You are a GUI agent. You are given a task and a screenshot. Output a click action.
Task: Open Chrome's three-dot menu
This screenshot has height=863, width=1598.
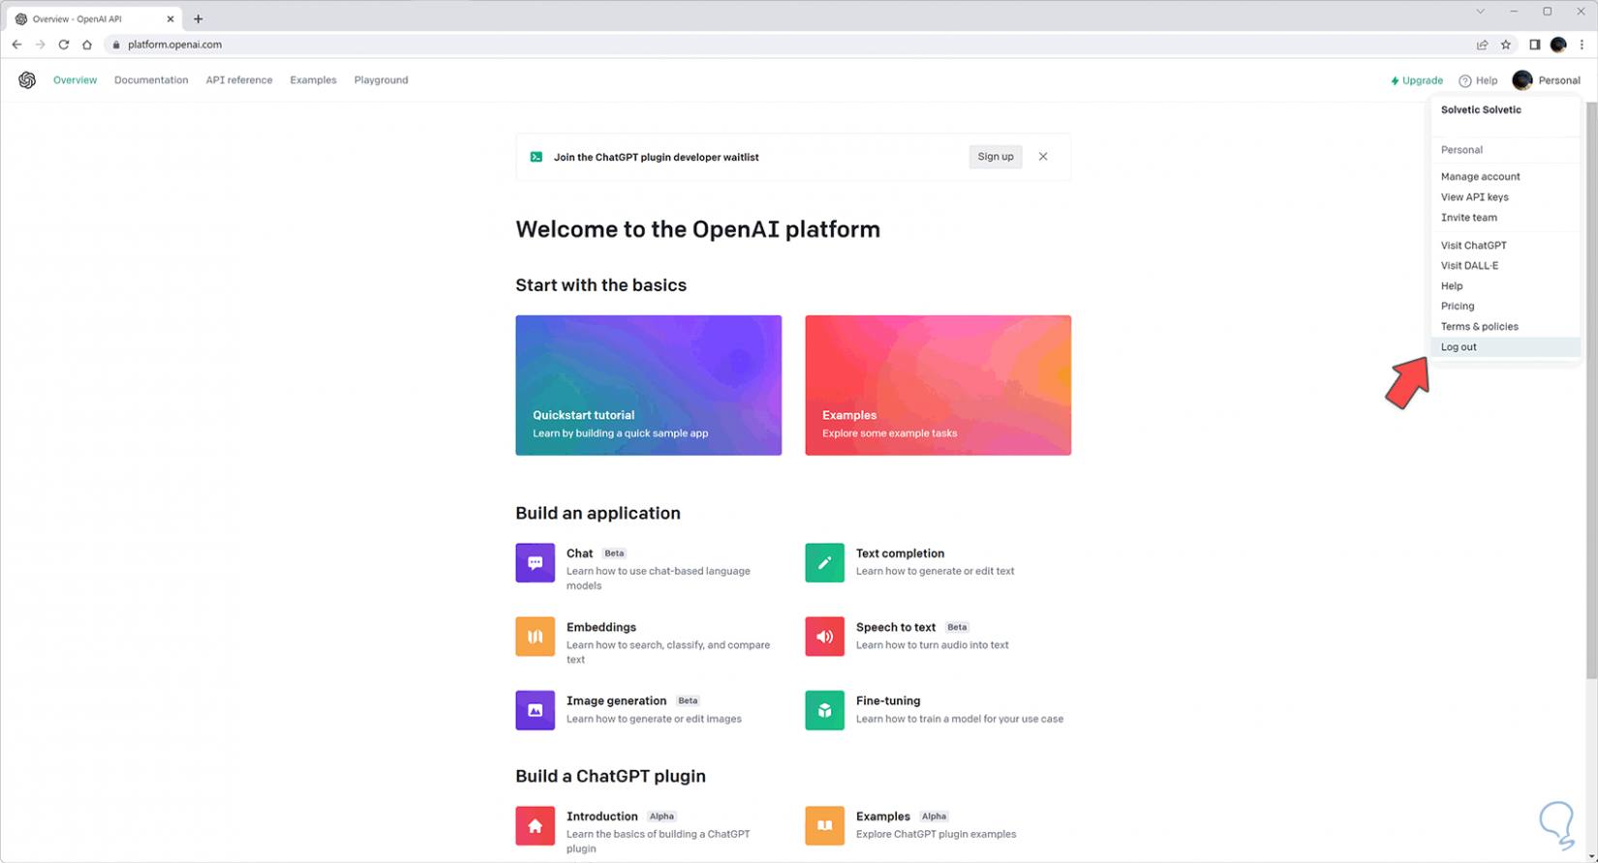(1583, 45)
